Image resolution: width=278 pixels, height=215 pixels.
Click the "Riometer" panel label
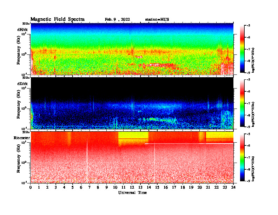22,138
